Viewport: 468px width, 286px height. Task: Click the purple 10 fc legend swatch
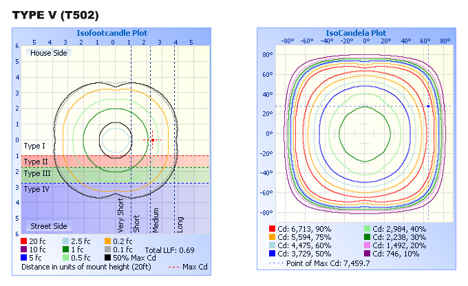pos(24,250)
